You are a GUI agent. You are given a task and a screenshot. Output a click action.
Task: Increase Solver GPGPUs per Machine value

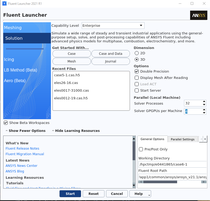pyautogui.click(x=204, y=110)
